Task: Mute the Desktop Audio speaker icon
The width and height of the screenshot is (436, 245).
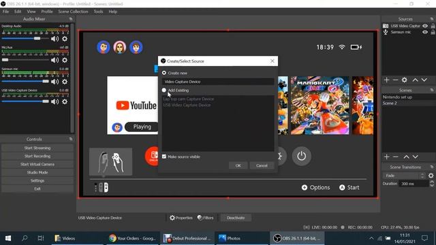Action: coord(54,39)
